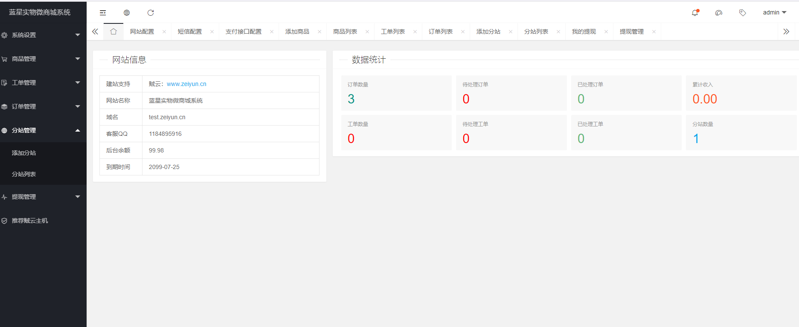Click the refresh icon in top toolbar

151,13
